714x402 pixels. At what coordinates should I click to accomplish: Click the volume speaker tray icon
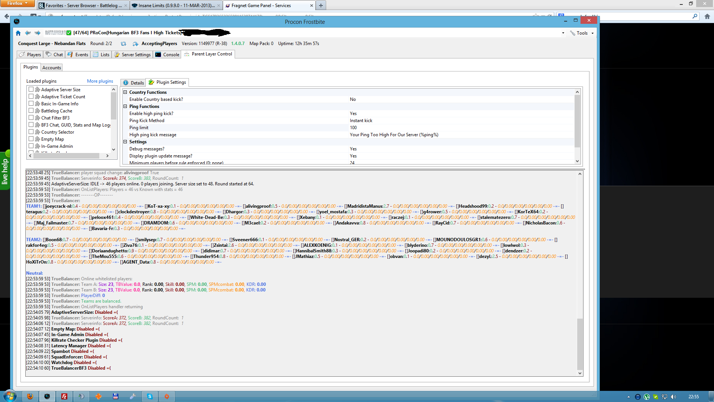673,397
